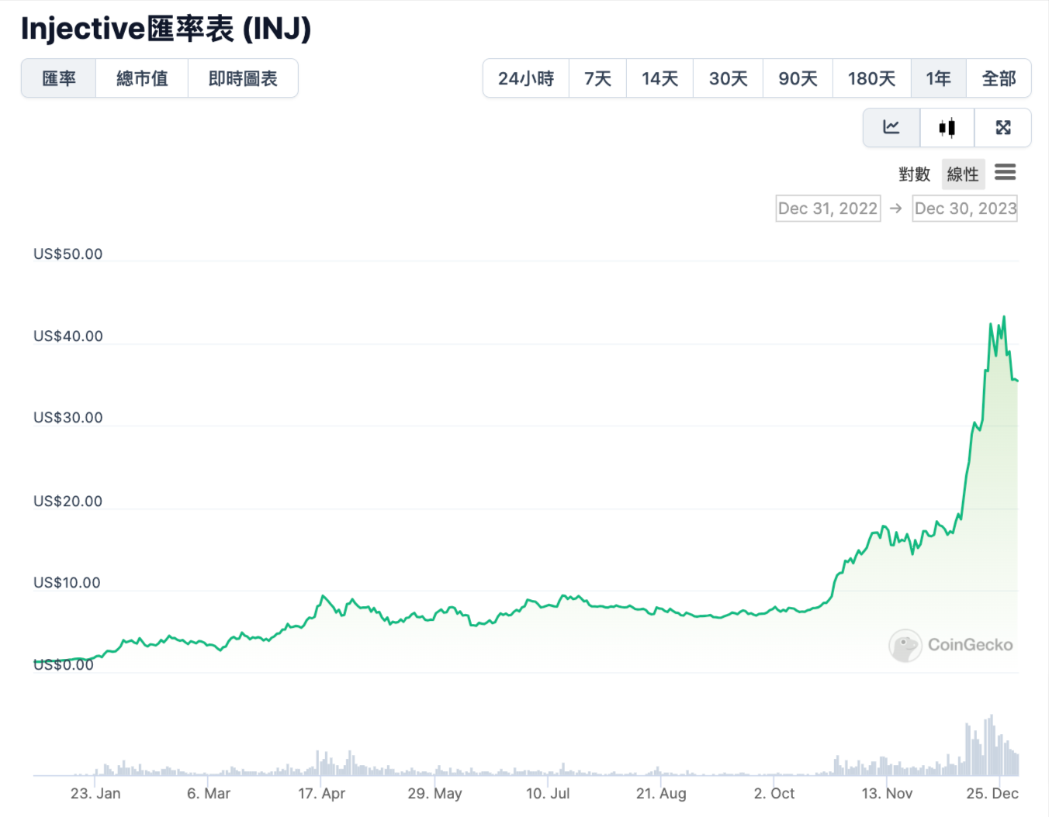Select the 24小時 time range
Viewport: 1049px width, 817px height.
525,78
